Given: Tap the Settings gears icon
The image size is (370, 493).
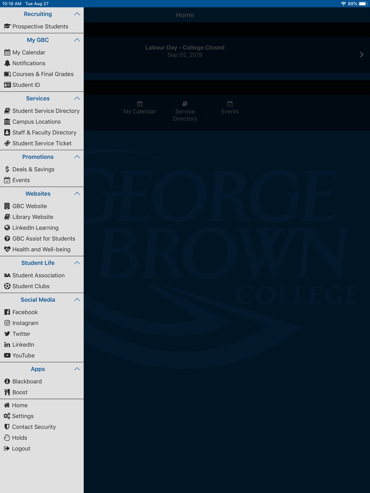Looking at the screenshot, I should pyautogui.click(x=7, y=416).
